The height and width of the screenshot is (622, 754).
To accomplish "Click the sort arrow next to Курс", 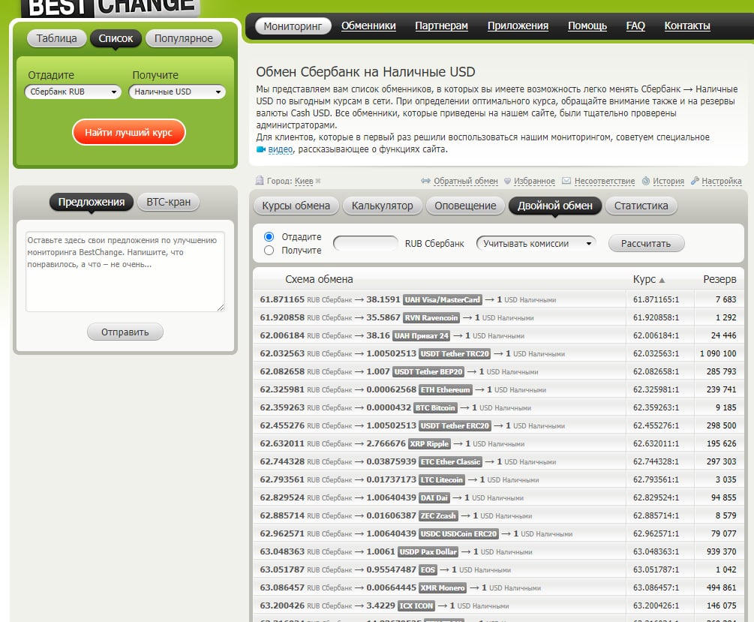I will click(x=662, y=280).
